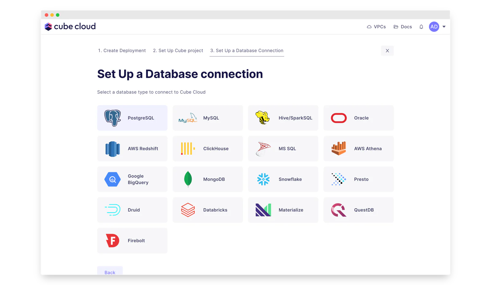Click the MongoDB green leaf icon

tap(188, 179)
